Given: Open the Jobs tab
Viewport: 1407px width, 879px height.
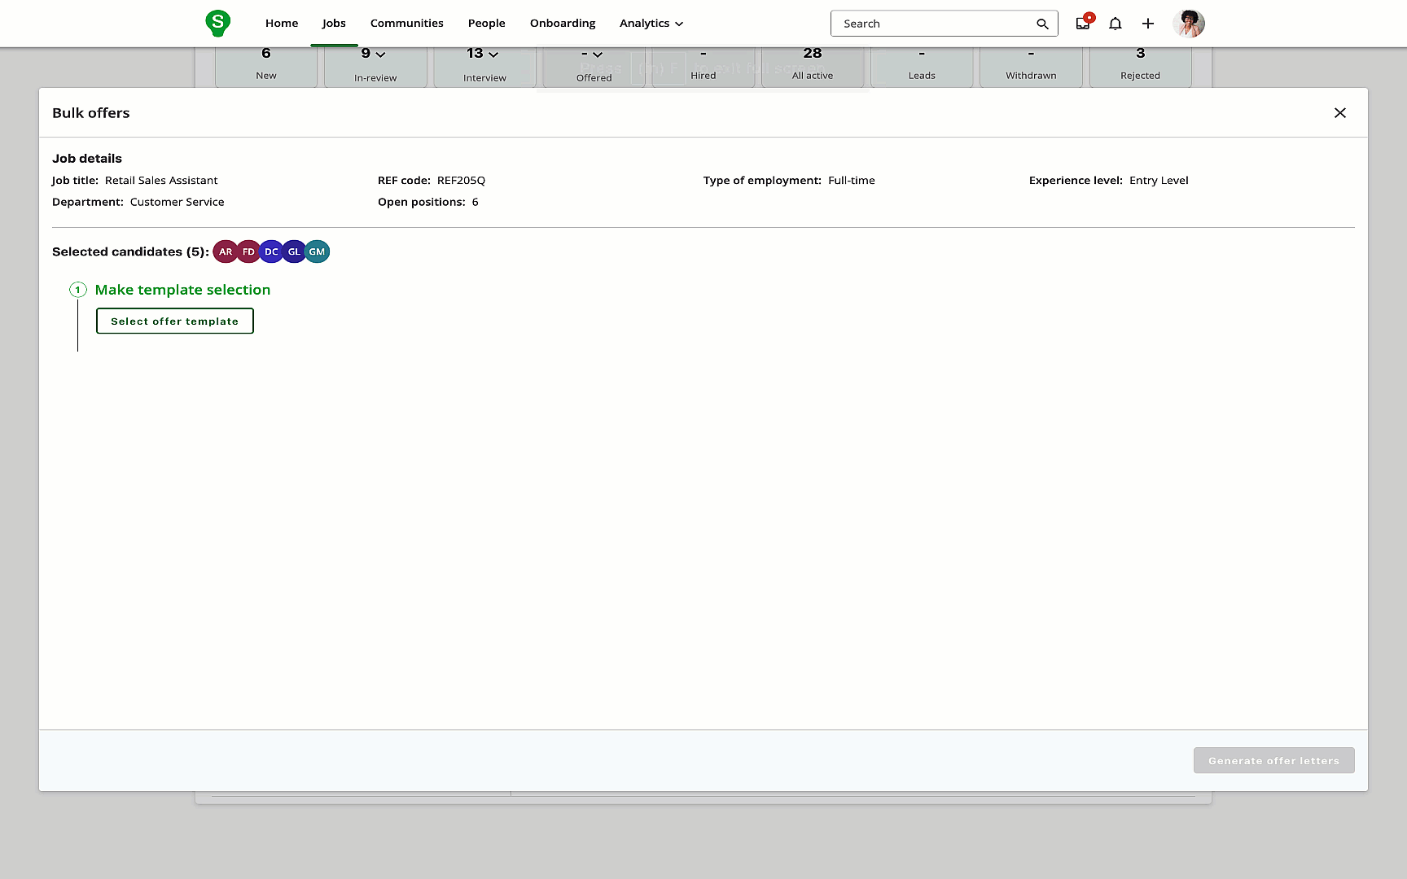Looking at the screenshot, I should click(x=334, y=24).
